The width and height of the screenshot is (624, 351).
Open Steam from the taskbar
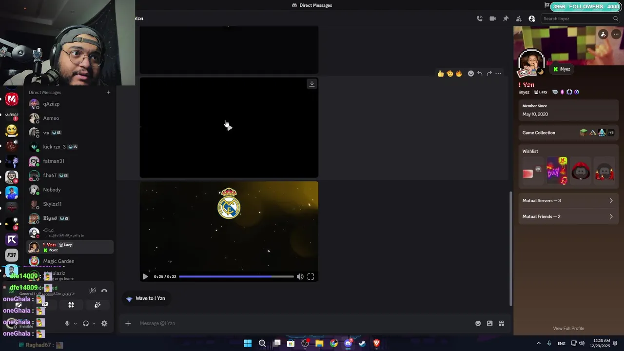tap(362, 343)
